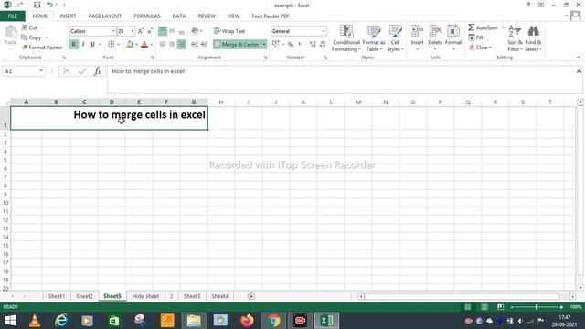The height and width of the screenshot is (329, 585).
Task: Cut the selection with Cut
Action: click(x=29, y=27)
